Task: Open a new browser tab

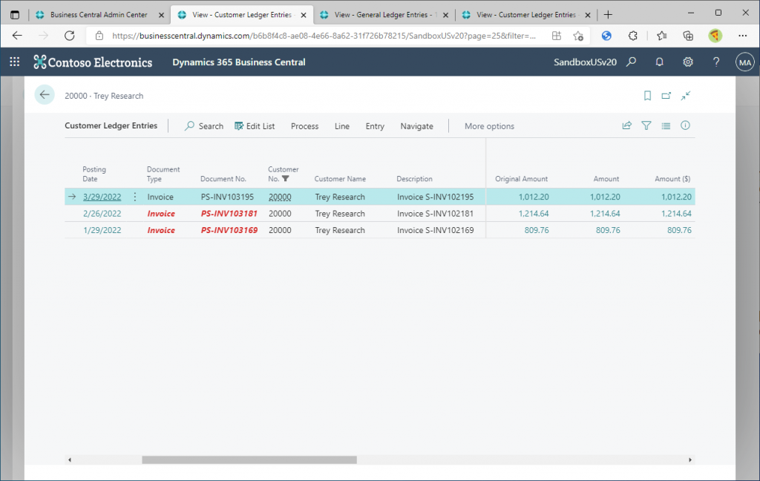Action: click(608, 15)
